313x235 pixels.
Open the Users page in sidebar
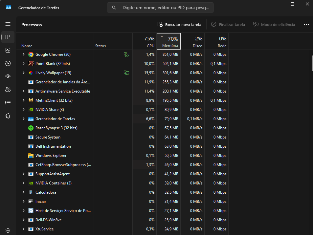click(x=8, y=90)
